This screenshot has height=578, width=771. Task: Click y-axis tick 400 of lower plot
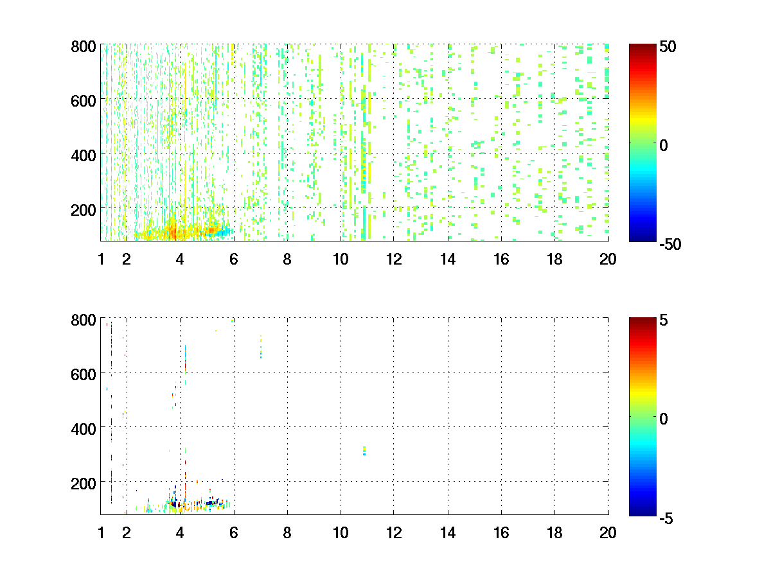coord(84,428)
